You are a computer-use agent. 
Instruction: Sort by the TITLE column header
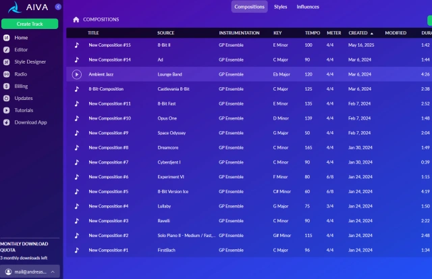click(93, 33)
